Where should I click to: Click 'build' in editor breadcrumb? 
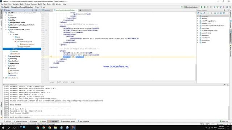click(x=59, y=82)
